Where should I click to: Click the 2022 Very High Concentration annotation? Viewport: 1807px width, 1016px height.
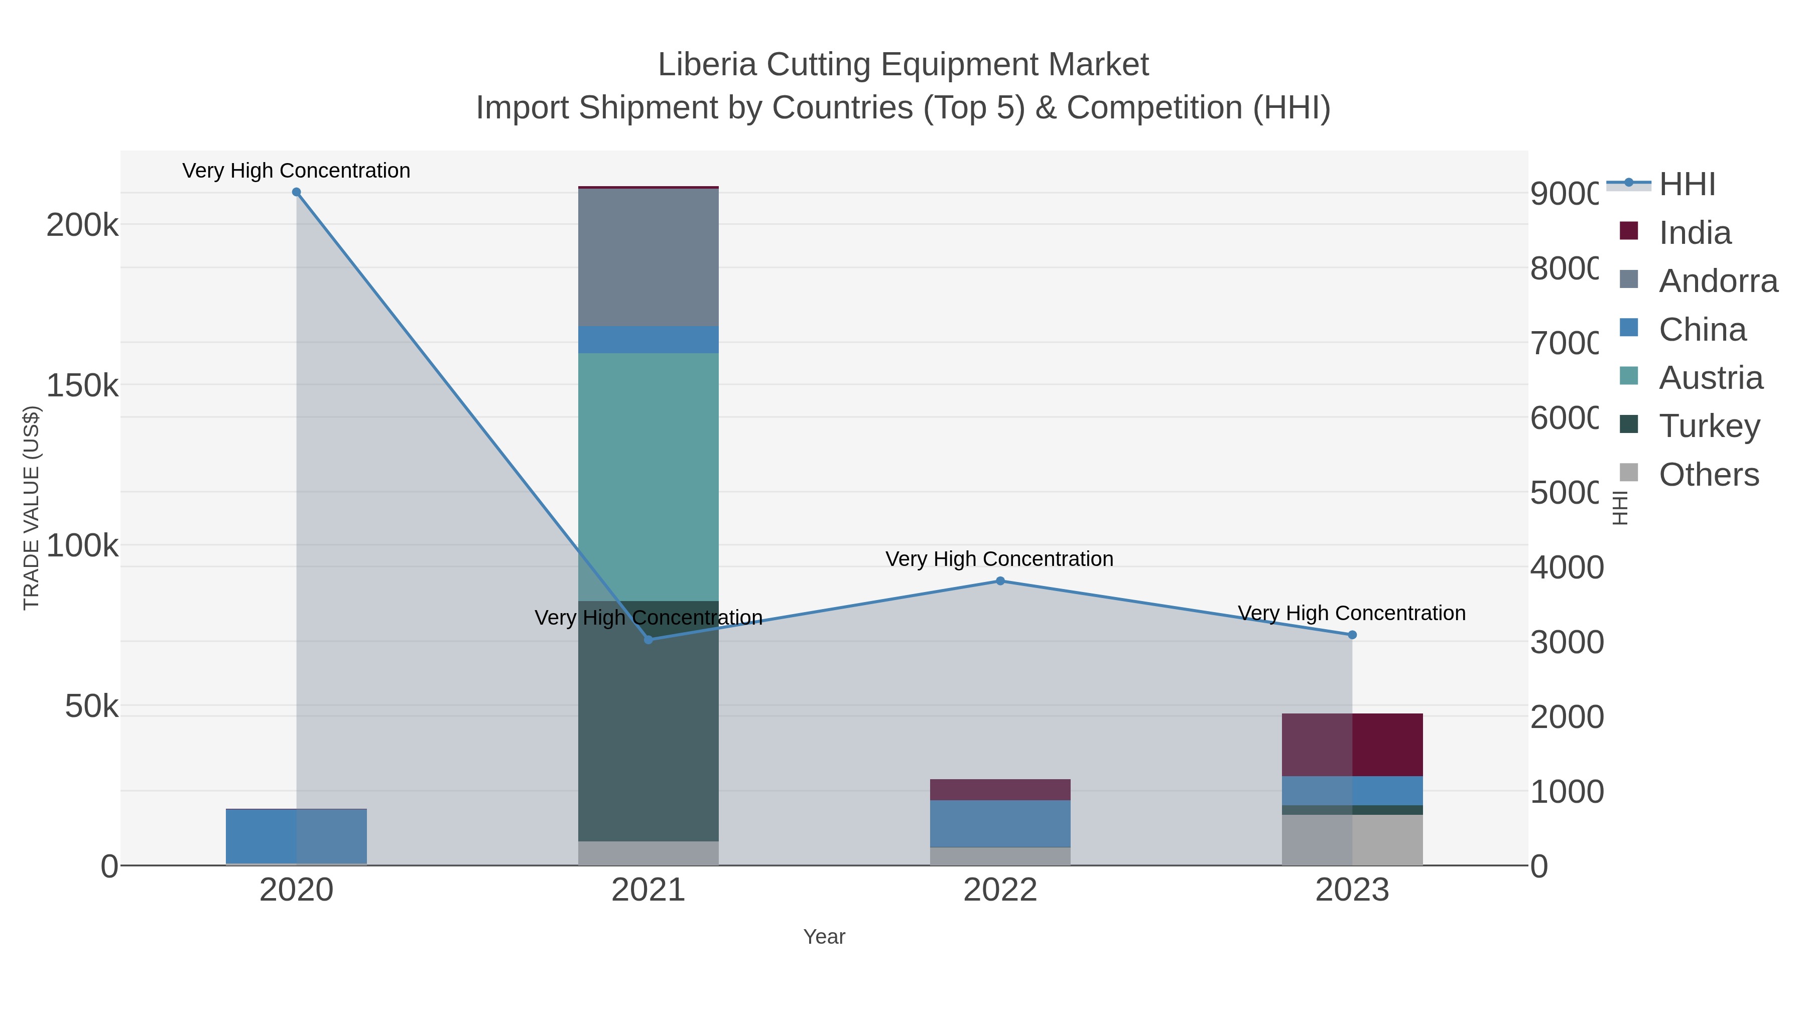999,559
